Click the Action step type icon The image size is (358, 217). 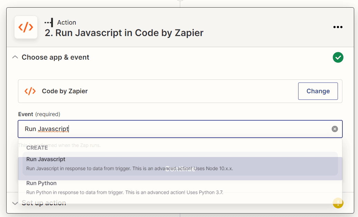click(48, 22)
